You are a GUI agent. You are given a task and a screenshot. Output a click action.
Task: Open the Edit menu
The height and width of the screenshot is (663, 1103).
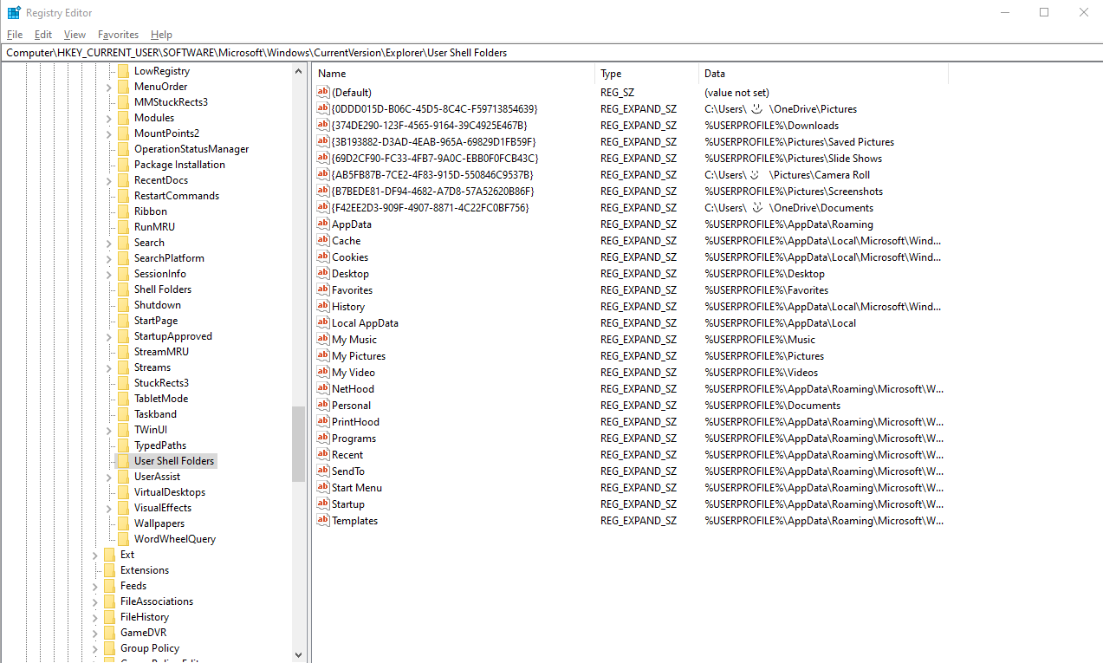tap(43, 35)
